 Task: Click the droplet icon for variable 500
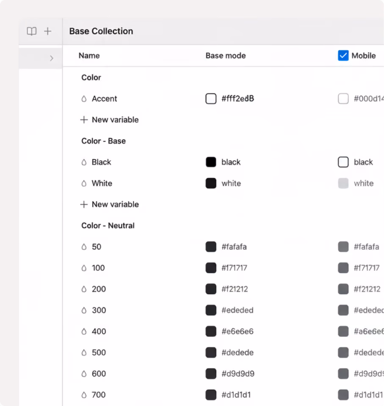(x=84, y=352)
